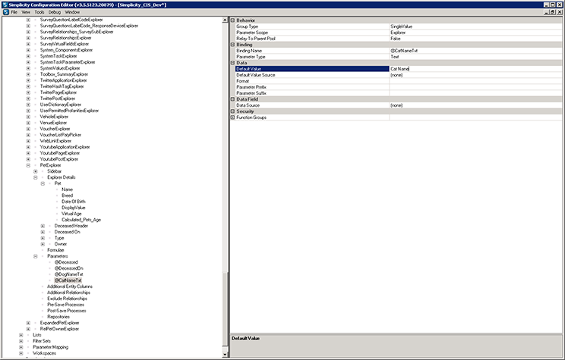565x360 pixels.
Task: Open the Debug menu
Action: click(55, 12)
